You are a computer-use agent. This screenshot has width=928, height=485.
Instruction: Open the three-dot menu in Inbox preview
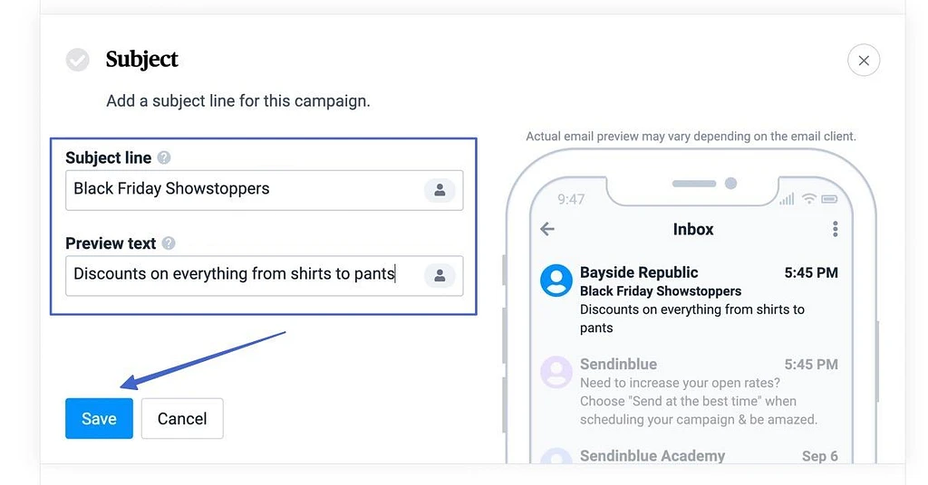[x=835, y=229]
